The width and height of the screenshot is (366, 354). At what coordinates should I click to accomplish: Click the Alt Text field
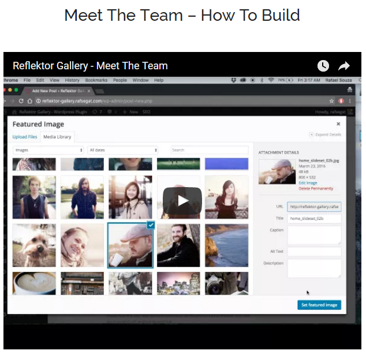314,251
